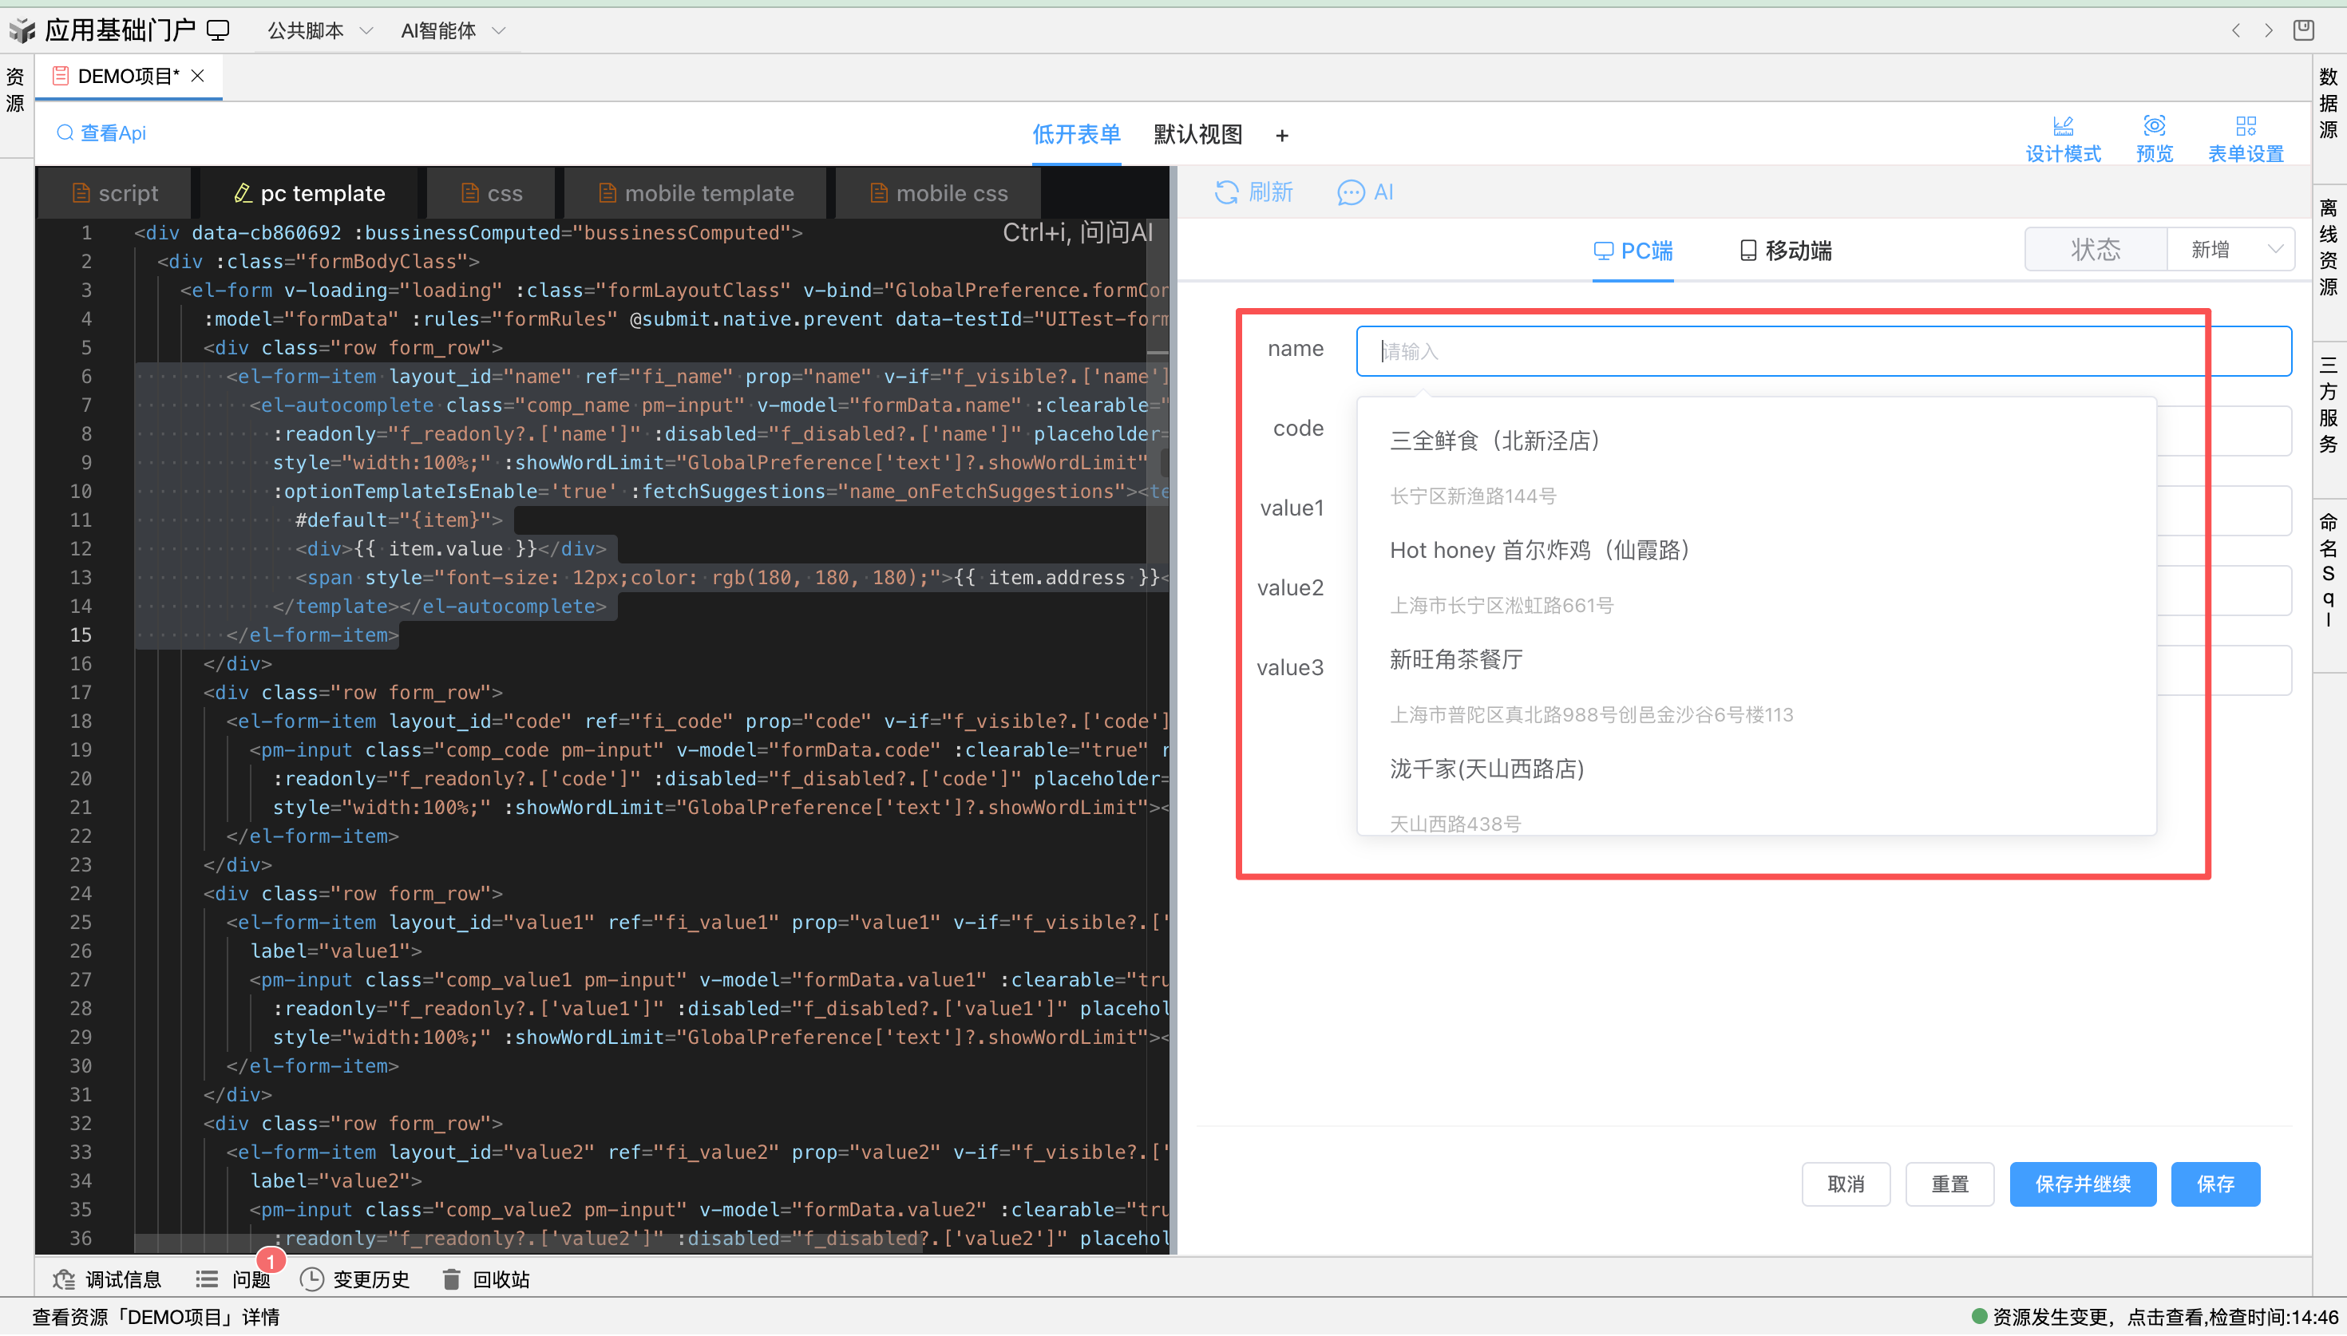This screenshot has width=2347, height=1336.
Task: Select suggestion 新旺角茶餐厅
Action: point(1456,660)
